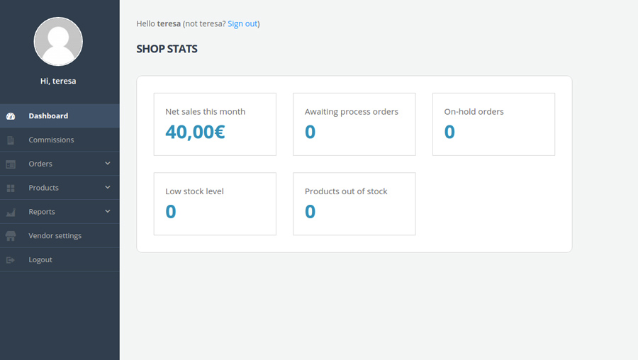Image resolution: width=638 pixels, height=360 pixels.
Task: Click the Sign out link
Action: [242, 24]
